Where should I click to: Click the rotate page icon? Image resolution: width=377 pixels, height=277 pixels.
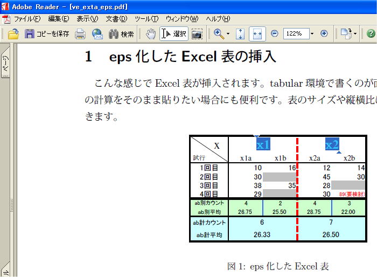(x=346, y=34)
